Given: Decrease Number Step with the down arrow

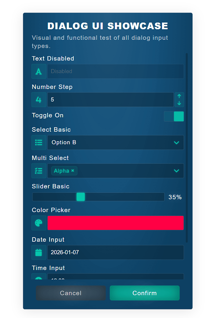Looking at the screenshot, I should pyautogui.click(x=179, y=103).
